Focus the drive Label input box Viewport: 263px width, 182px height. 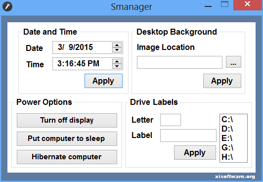[x=188, y=136]
